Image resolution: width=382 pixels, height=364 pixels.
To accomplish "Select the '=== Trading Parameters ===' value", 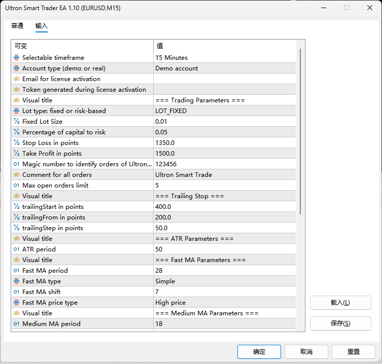I will 225,100.
